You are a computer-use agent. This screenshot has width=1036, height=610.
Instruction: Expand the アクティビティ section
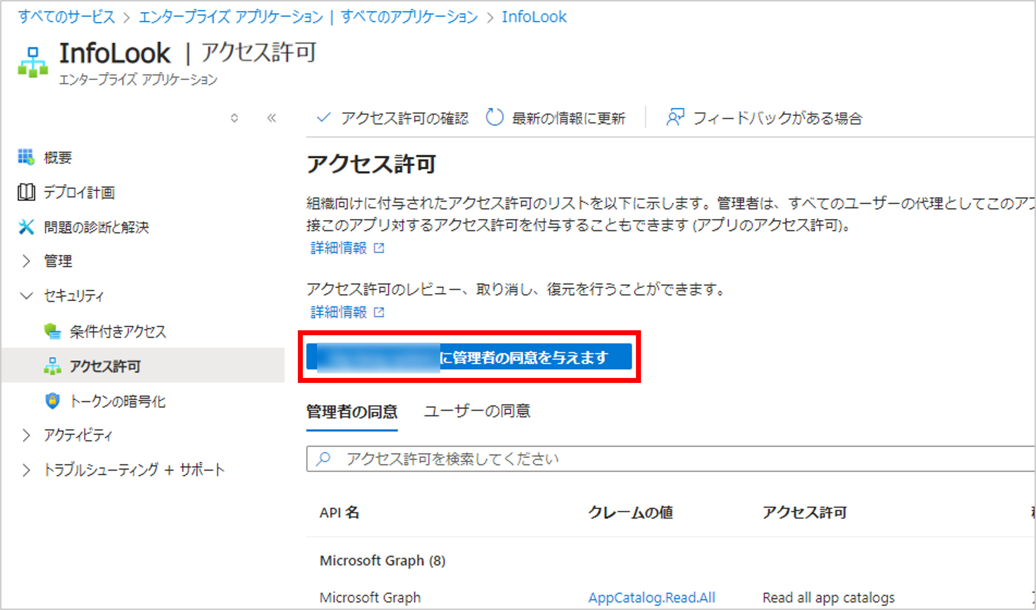[26, 435]
